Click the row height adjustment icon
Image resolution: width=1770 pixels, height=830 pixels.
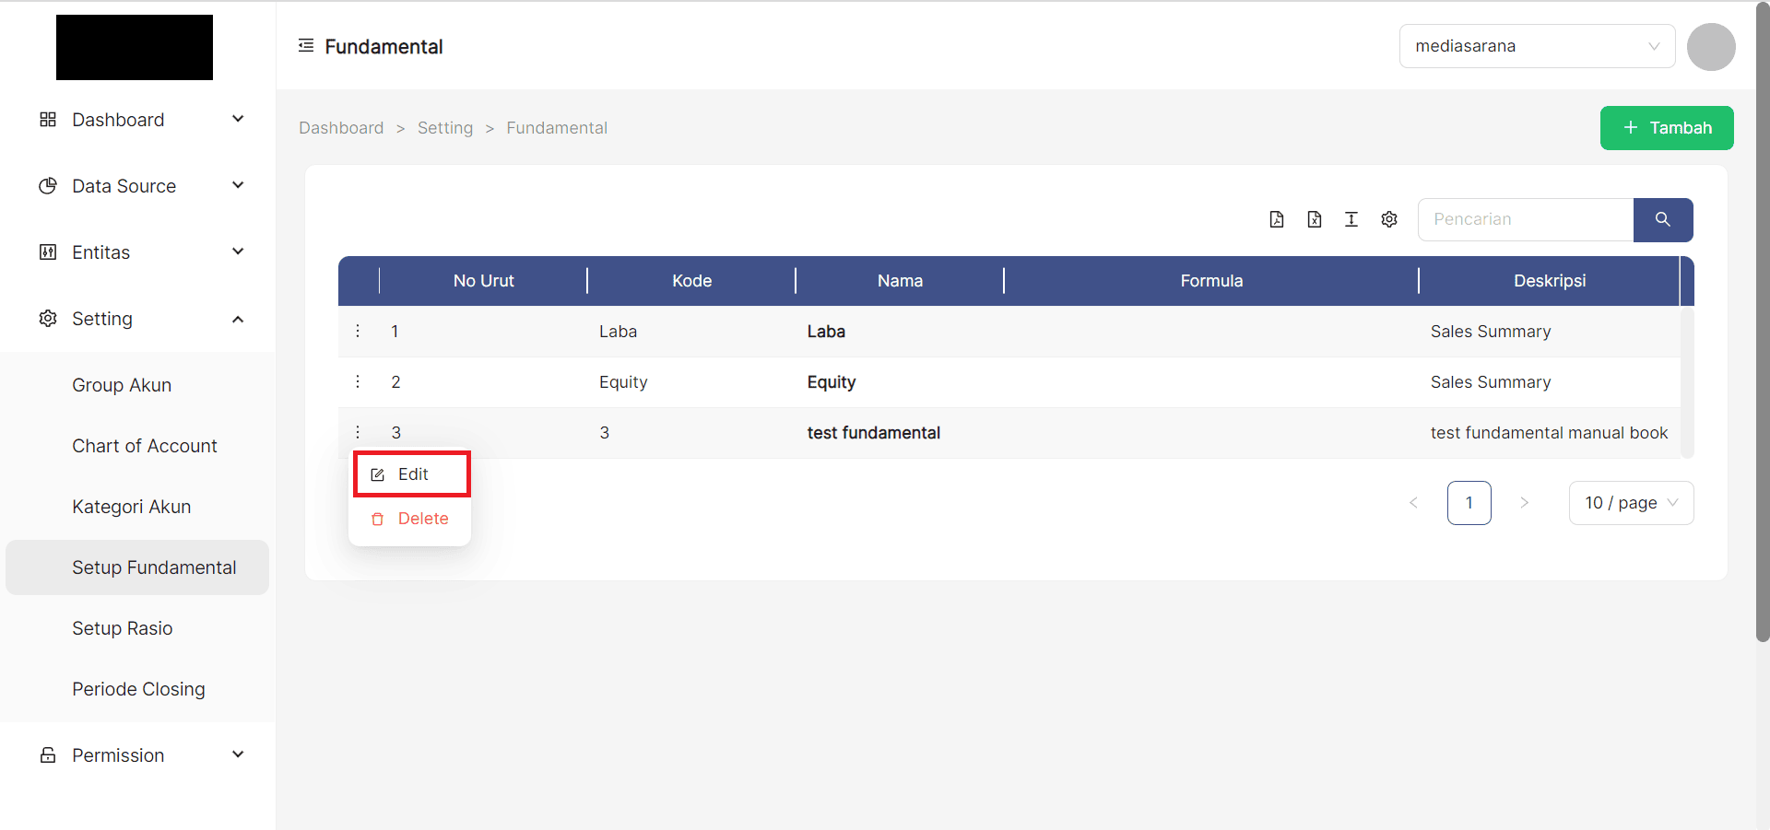[1351, 219]
